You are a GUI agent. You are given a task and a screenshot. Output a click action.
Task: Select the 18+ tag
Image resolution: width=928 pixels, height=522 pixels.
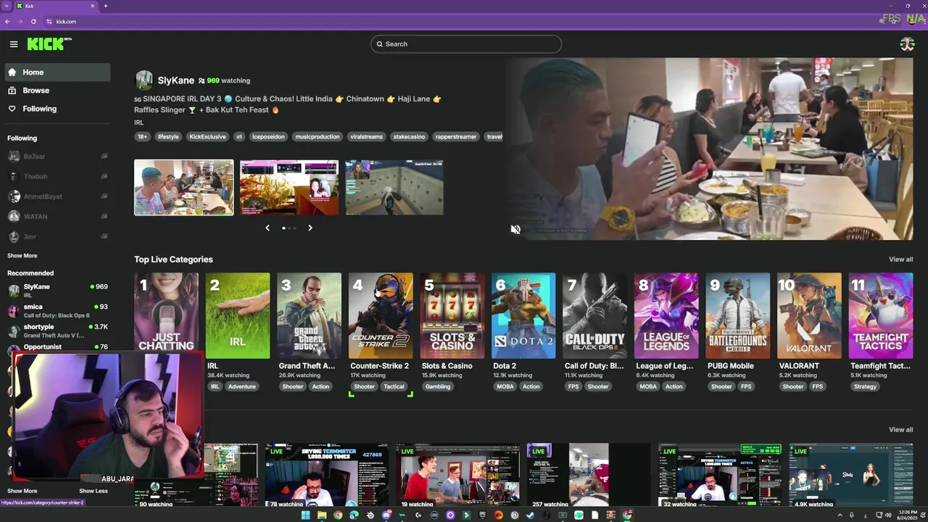(x=142, y=137)
